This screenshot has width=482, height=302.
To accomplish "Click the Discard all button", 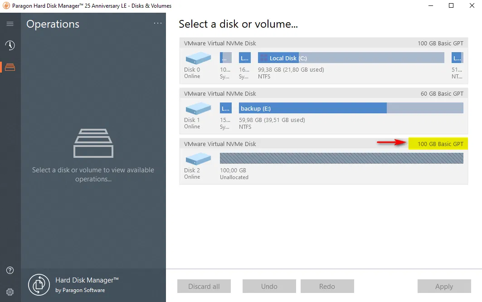I will pos(204,286).
